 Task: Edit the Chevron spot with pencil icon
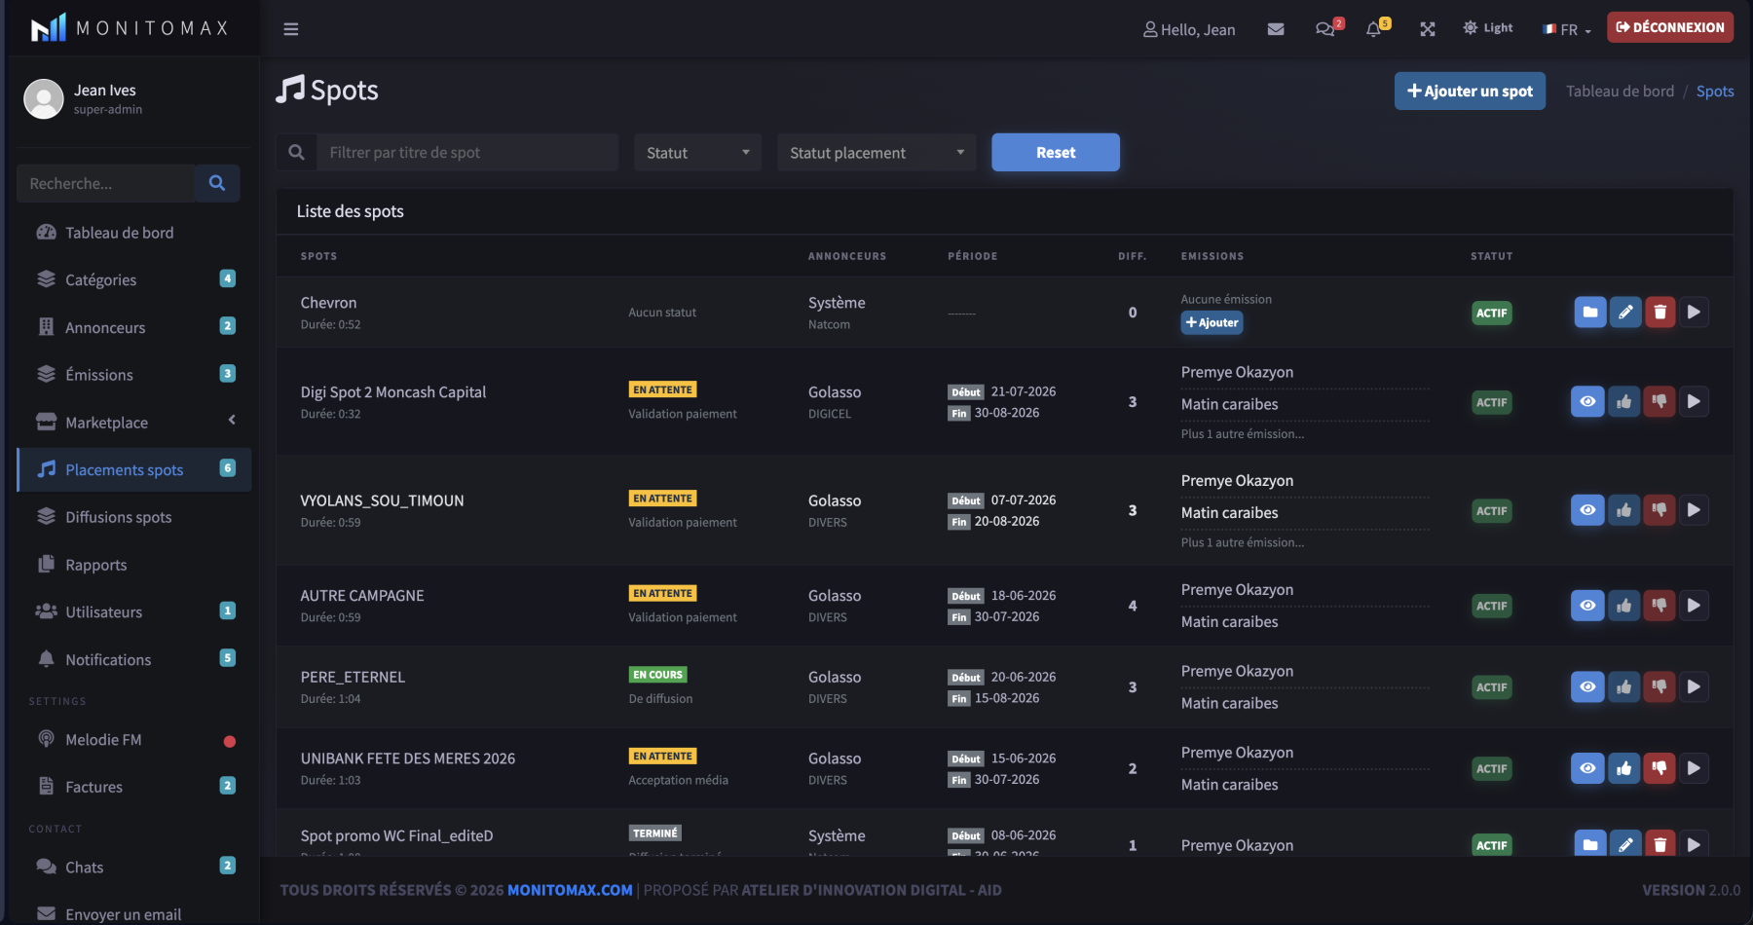pos(1625,313)
